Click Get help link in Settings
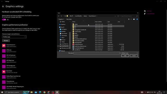The image size is (167, 94). pos(149,11)
